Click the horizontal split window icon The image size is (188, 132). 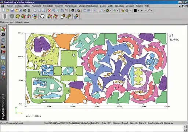(89, 11)
